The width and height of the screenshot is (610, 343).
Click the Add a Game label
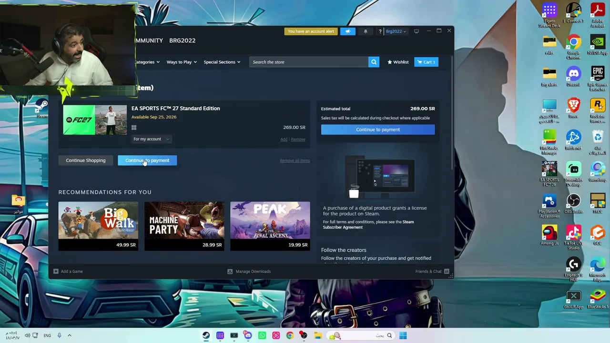tap(71, 272)
